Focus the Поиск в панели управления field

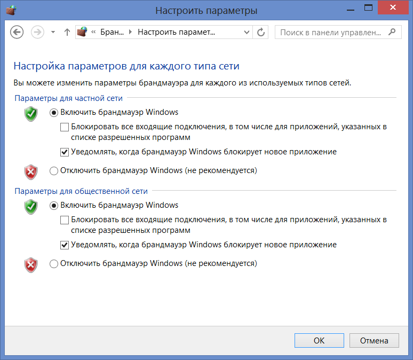(338, 32)
